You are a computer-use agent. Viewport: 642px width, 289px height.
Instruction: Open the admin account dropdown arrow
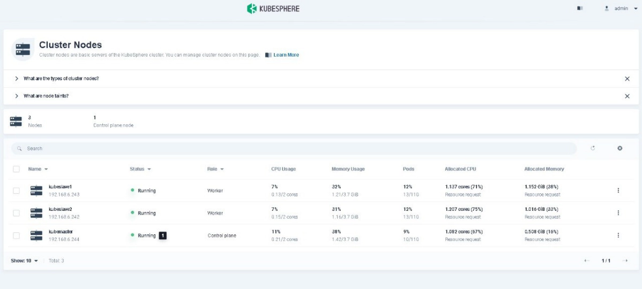pyautogui.click(x=636, y=9)
